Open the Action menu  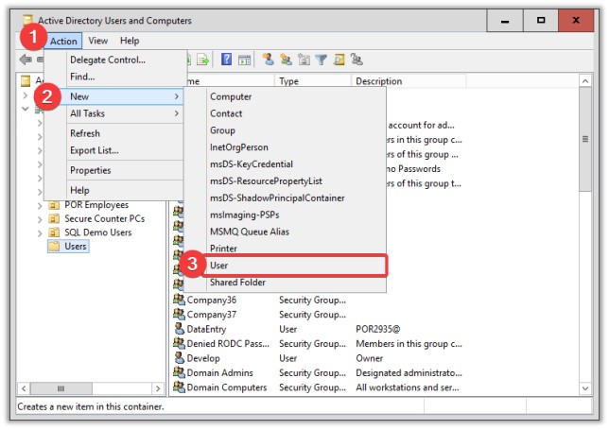pos(63,41)
